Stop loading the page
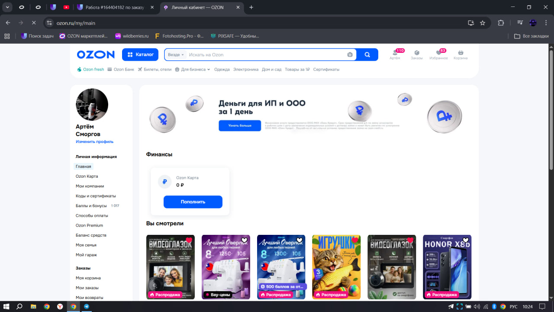Image resolution: width=554 pixels, height=312 pixels. 34,23
